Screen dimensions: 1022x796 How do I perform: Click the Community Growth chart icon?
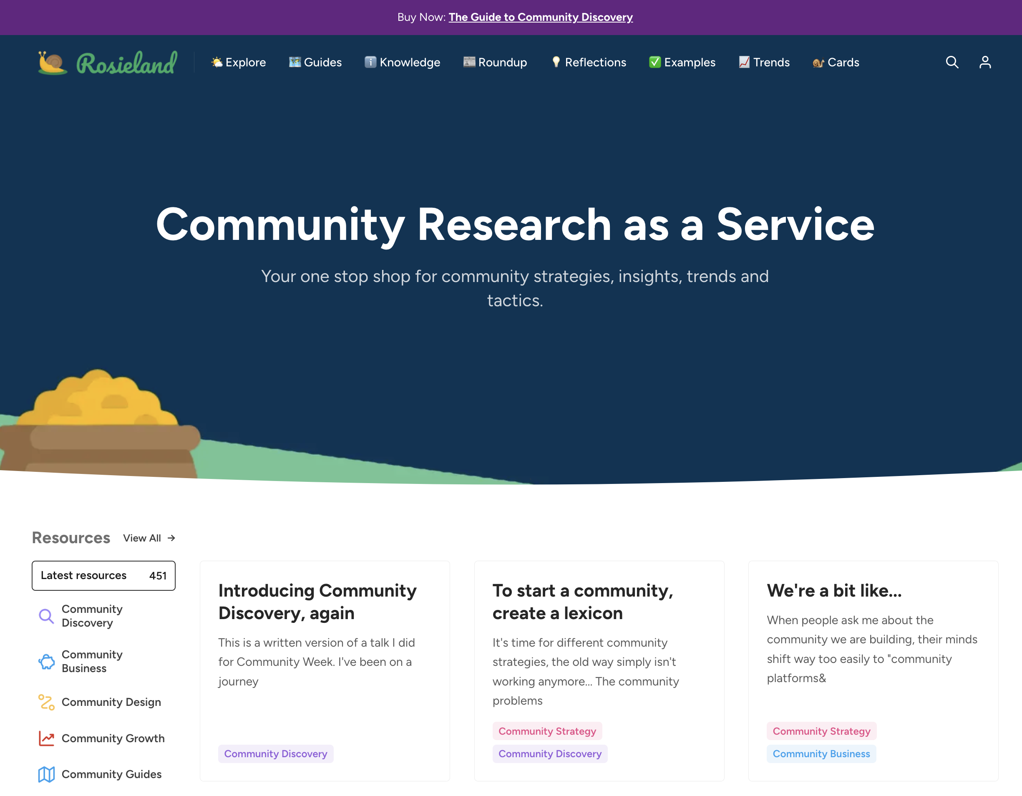(x=46, y=738)
